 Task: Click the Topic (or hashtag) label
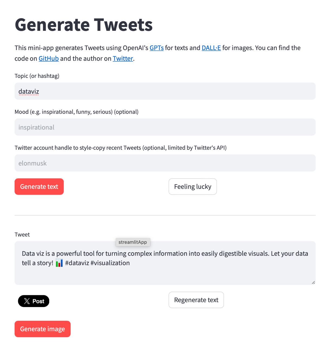click(x=37, y=76)
